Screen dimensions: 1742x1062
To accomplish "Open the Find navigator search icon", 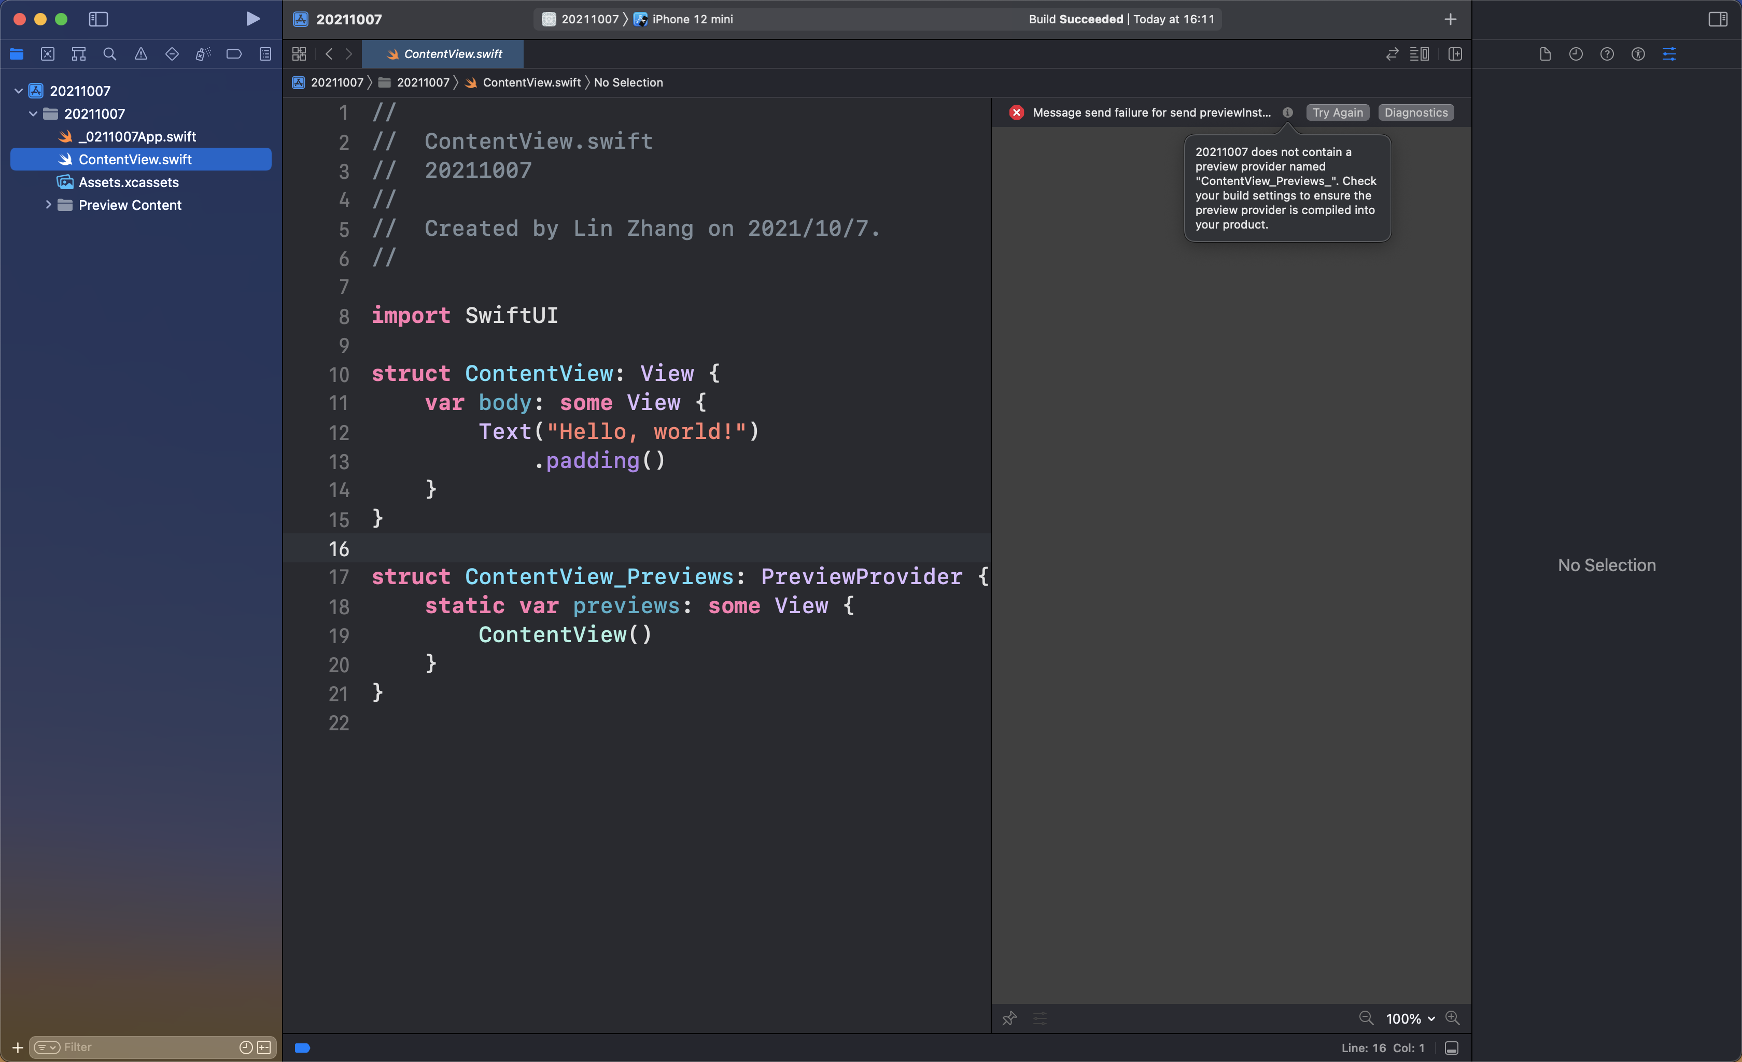I will pyautogui.click(x=109, y=54).
